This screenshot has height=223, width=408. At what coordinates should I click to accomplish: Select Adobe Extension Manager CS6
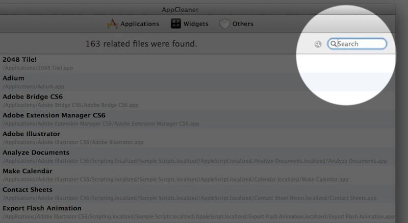click(54, 115)
